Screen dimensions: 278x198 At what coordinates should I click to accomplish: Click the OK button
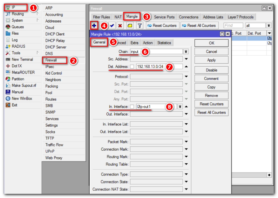211,43
